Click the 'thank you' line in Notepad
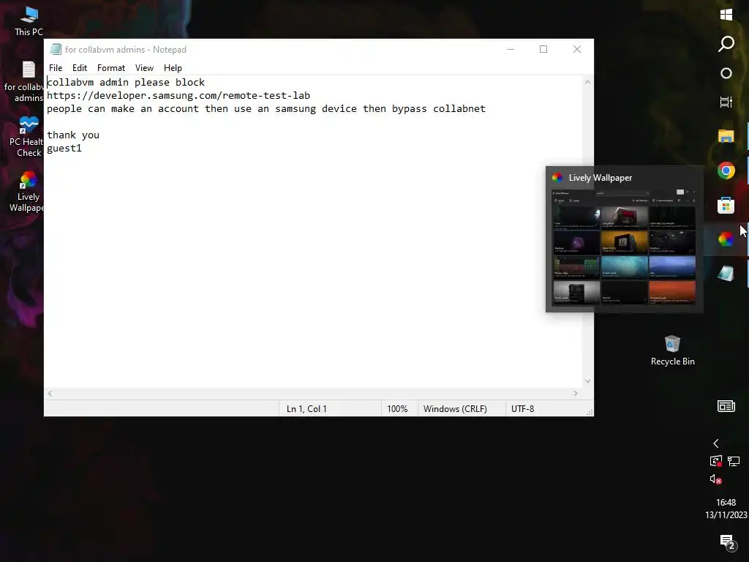 click(x=73, y=135)
